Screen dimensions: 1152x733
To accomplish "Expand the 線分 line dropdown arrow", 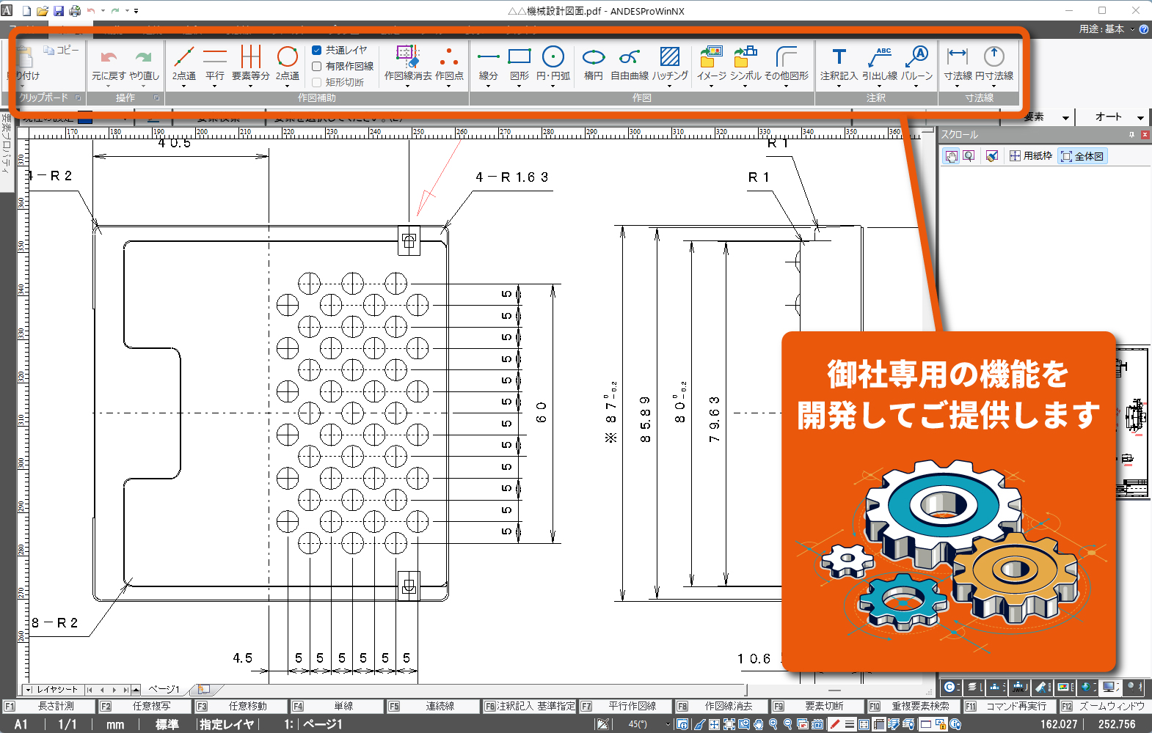I will (488, 86).
